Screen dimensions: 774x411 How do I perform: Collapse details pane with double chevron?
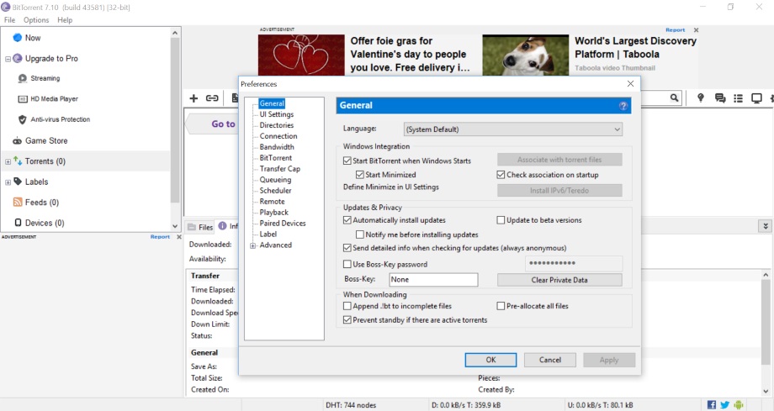(766, 226)
